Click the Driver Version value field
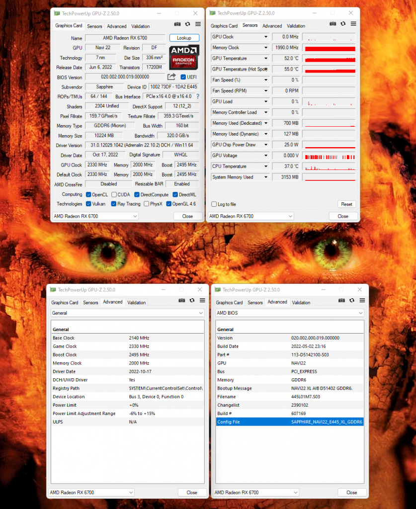Screen dimensions: 416x509 (142, 145)
